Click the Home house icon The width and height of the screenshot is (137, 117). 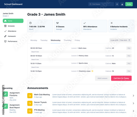coord(5,21)
